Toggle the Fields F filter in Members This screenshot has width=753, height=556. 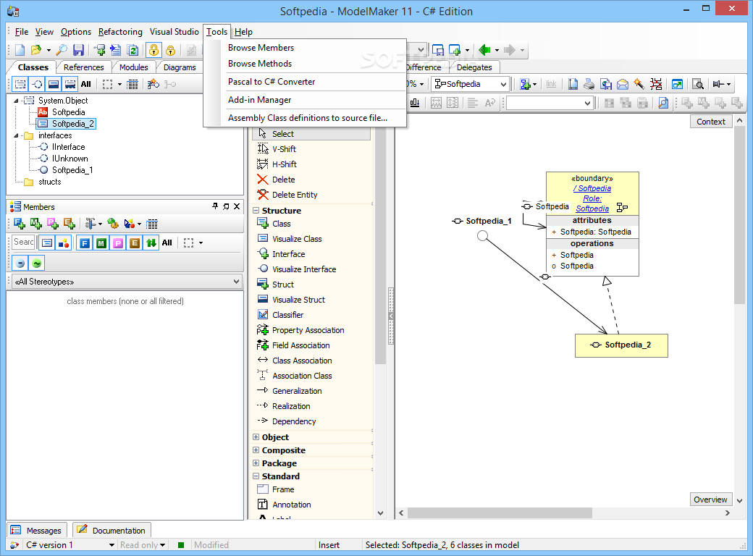click(85, 243)
